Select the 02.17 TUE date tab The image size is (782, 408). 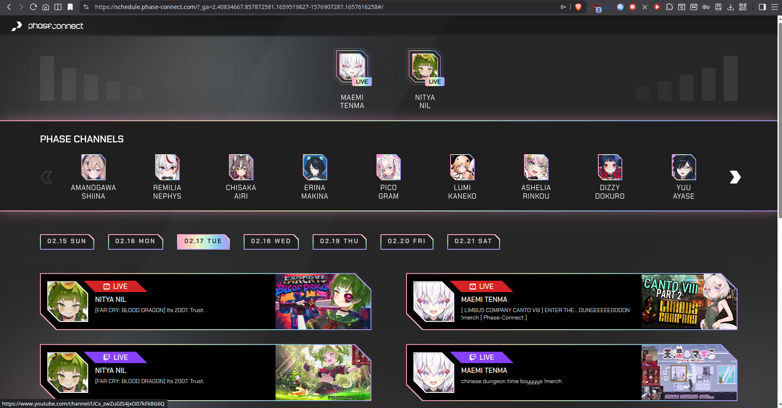tap(203, 242)
